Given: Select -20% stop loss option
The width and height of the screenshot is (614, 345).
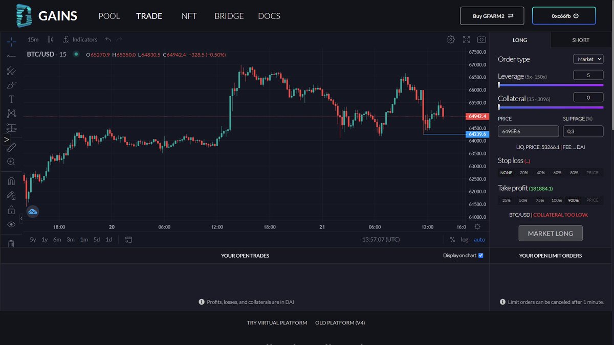Looking at the screenshot, I should (523, 173).
